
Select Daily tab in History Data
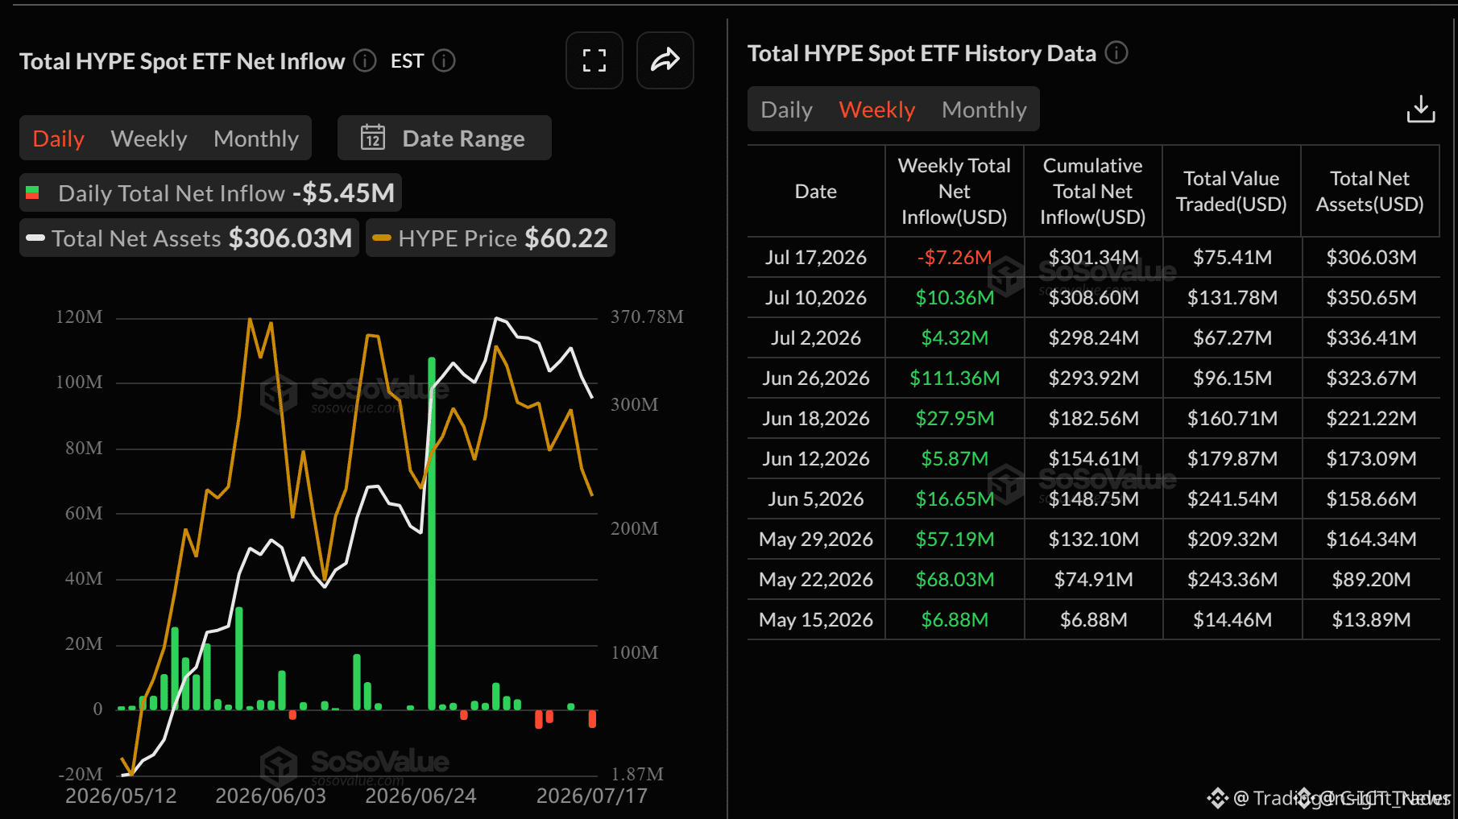point(787,110)
